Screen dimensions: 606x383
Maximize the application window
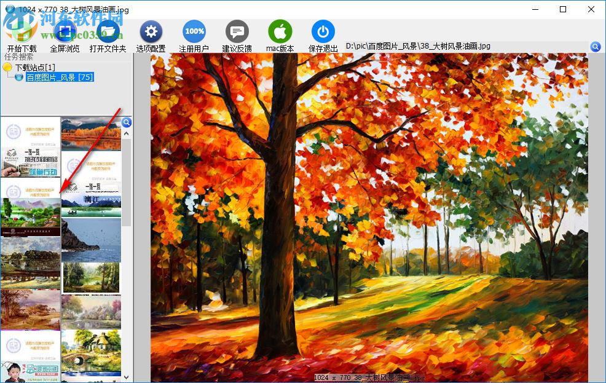tap(563, 9)
